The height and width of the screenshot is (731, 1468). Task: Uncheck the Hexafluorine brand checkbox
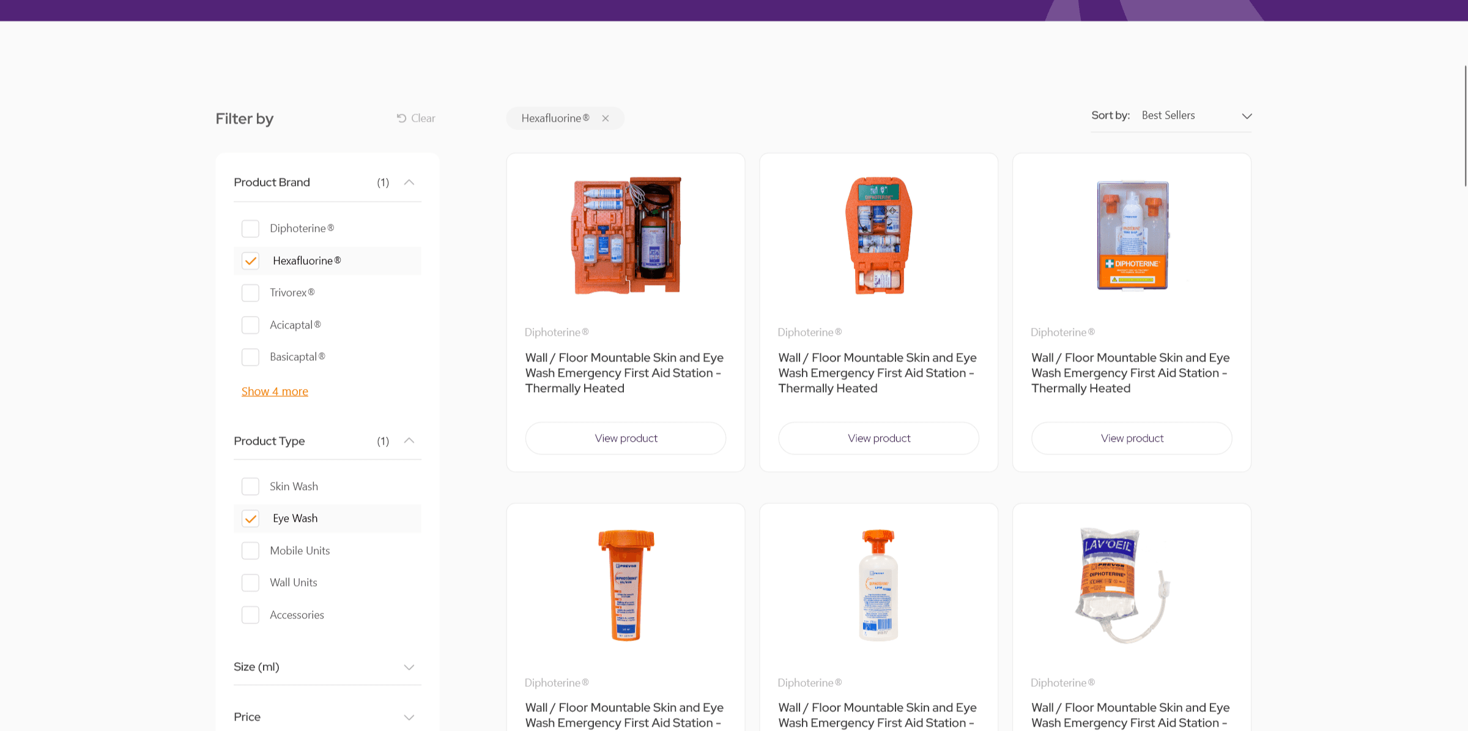(x=250, y=261)
